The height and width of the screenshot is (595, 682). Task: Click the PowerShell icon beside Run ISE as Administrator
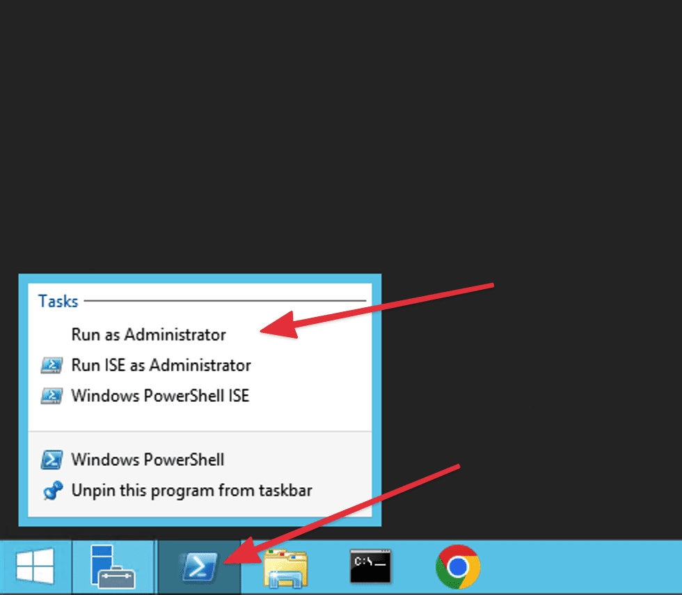(x=51, y=365)
